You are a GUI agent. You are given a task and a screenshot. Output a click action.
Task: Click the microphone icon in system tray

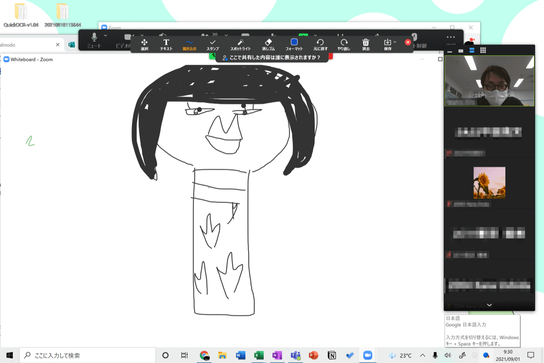pyautogui.click(x=435, y=355)
